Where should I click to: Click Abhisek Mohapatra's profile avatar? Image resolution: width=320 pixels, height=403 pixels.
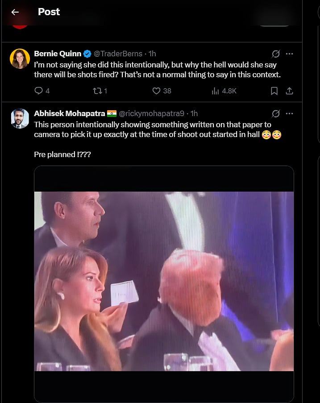[x=20, y=118]
